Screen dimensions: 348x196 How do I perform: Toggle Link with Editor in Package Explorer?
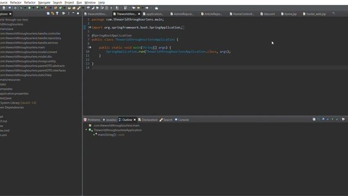click(53, 14)
